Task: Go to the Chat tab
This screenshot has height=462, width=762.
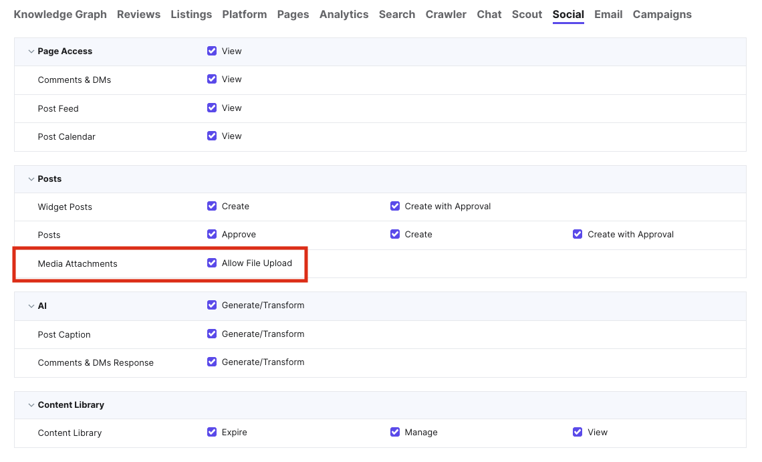Action: point(489,15)
